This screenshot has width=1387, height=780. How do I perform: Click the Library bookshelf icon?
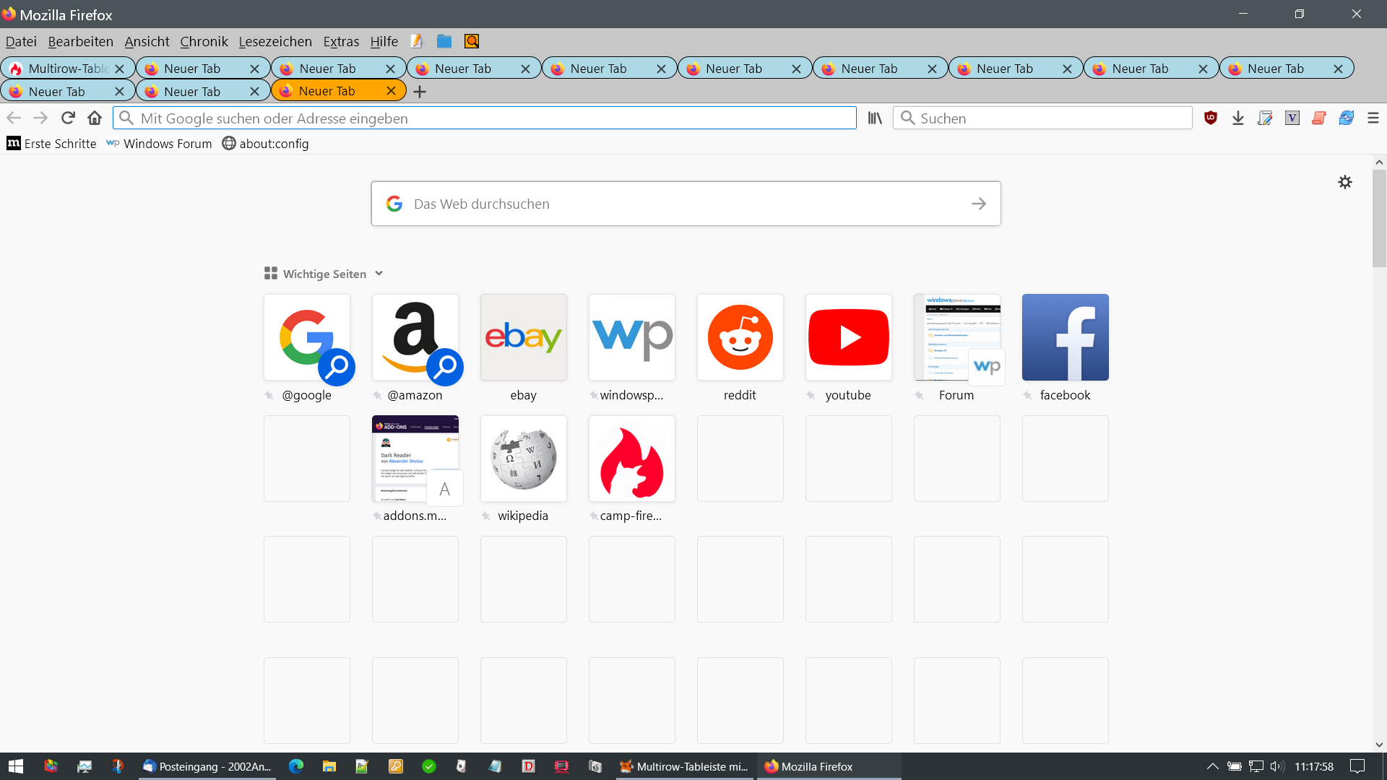[875, 118]
